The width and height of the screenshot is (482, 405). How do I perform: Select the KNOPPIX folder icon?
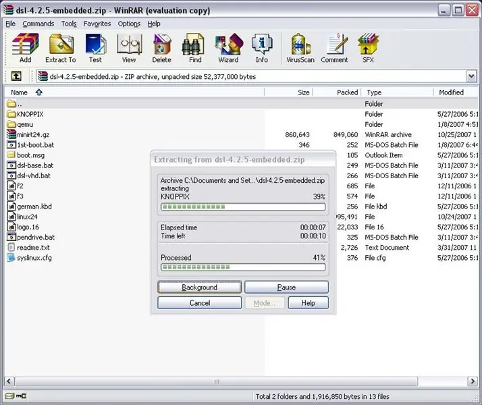[x=11, y=114]
